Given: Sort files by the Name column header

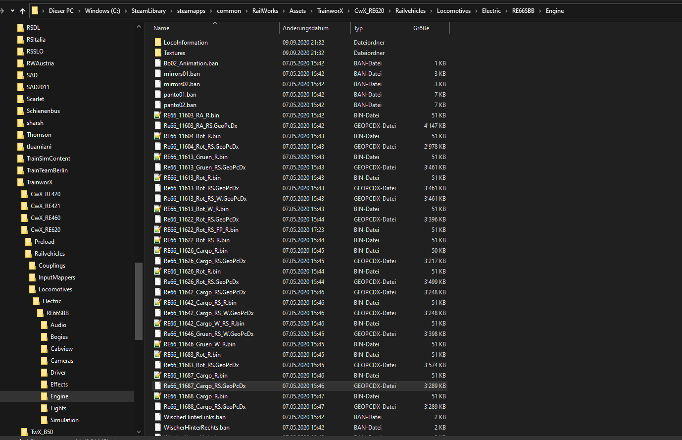Looking at the screenshot, I should [161, 28].
